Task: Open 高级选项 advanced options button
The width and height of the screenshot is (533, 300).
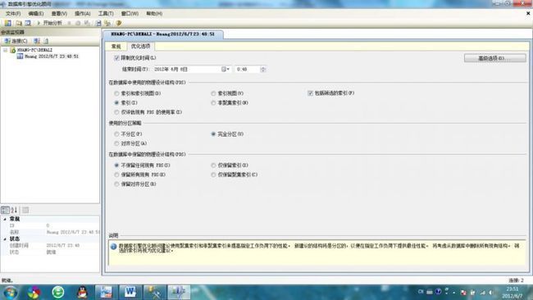Action: [494, 58]
